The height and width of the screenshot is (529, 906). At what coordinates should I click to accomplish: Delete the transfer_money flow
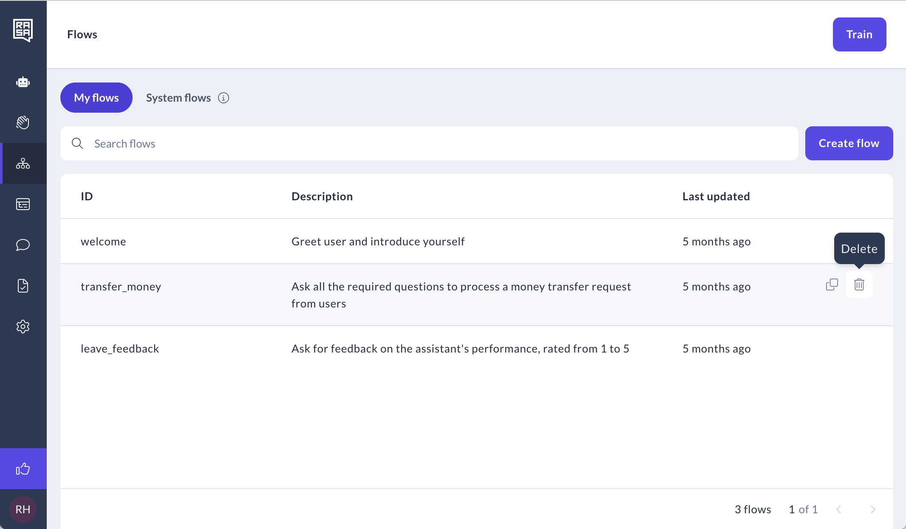pos(859,284)
